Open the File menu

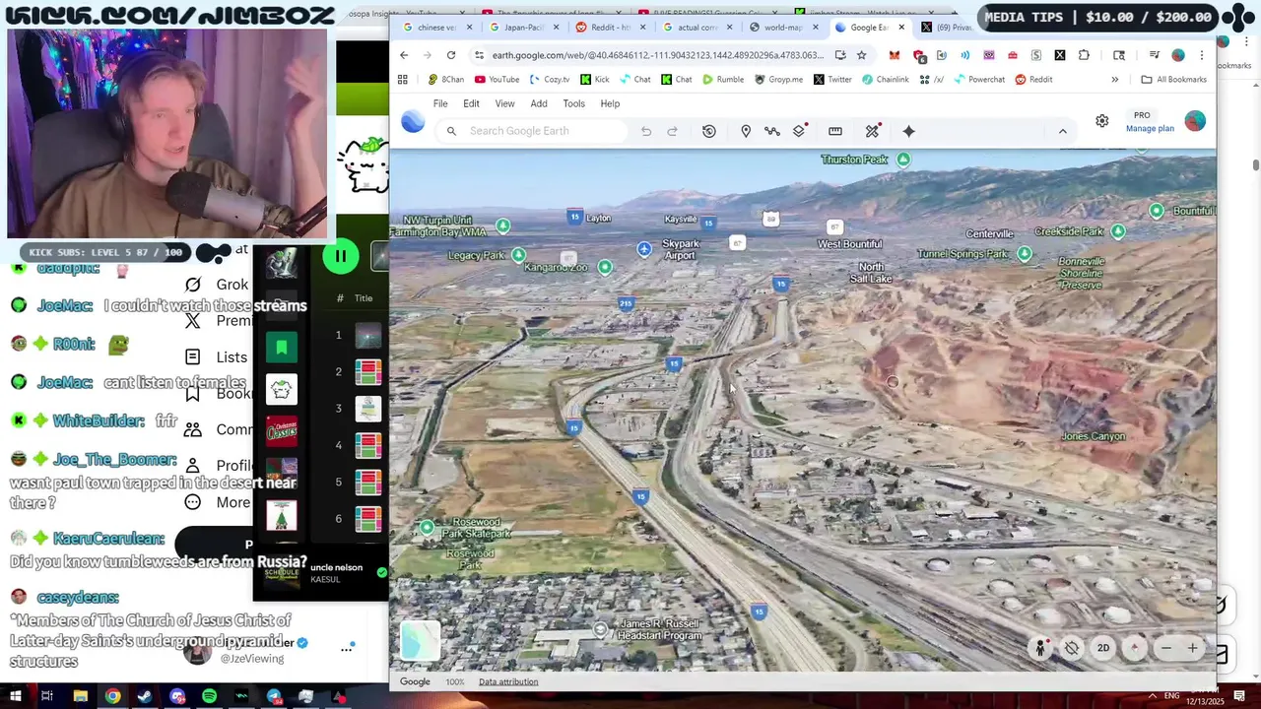point(440,103)
